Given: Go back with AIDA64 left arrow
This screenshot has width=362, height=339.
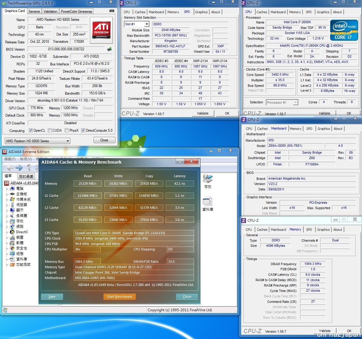Looking at the screenshot, I should click(x=10, y=168).
